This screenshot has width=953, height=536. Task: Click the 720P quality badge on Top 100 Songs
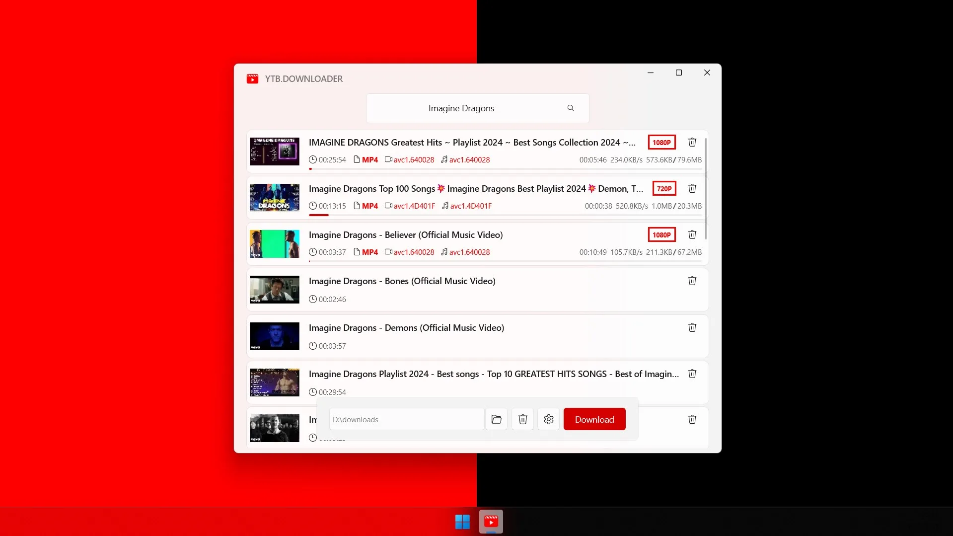coord(664,188)
